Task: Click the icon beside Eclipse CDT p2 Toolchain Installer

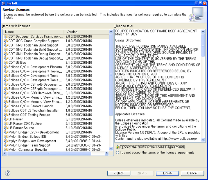Action: point(6,110)
